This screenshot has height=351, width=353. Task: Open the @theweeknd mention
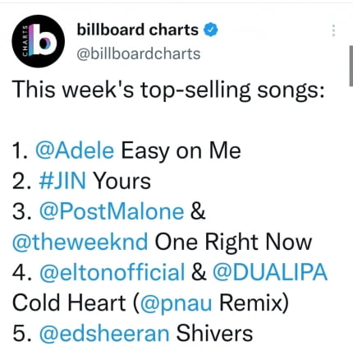coord(80,242)
